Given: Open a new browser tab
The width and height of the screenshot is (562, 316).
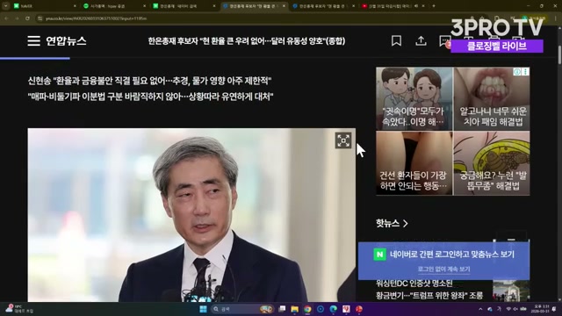Looking at the screenshot, I should pos(434,6).
